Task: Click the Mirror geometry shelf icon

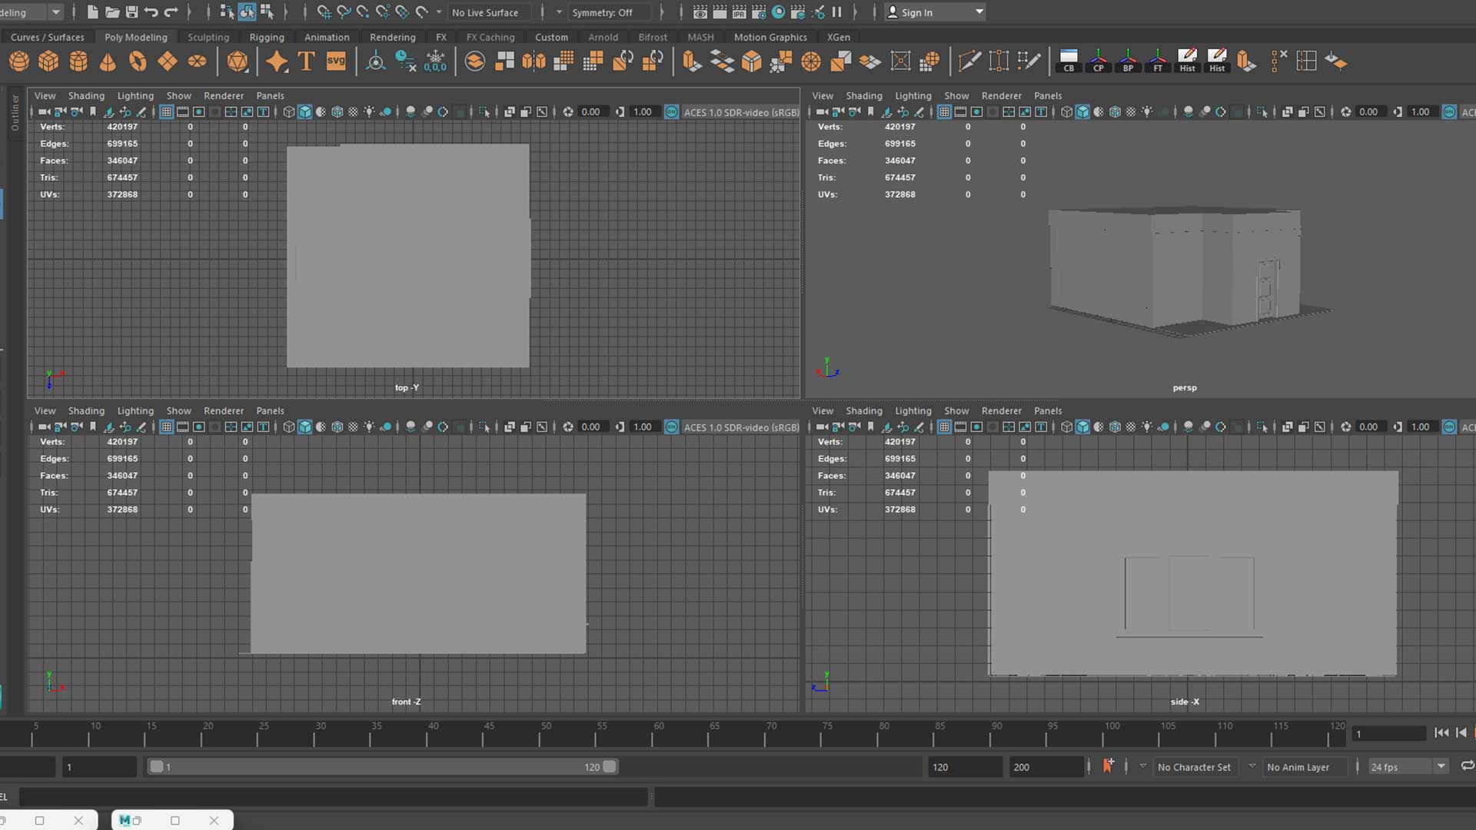Action: pos(534,61)
